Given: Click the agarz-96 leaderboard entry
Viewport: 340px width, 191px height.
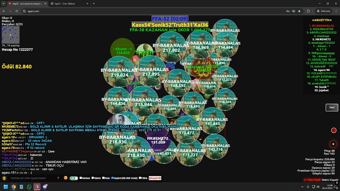Looking at the screenshot, I should [x=321, y=70].
